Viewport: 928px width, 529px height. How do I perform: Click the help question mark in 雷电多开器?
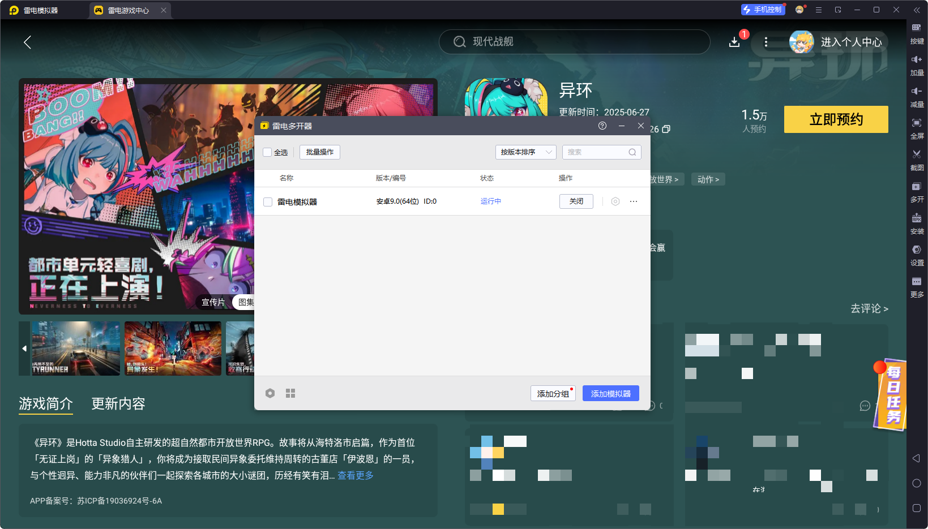click(x=602, y=126)
